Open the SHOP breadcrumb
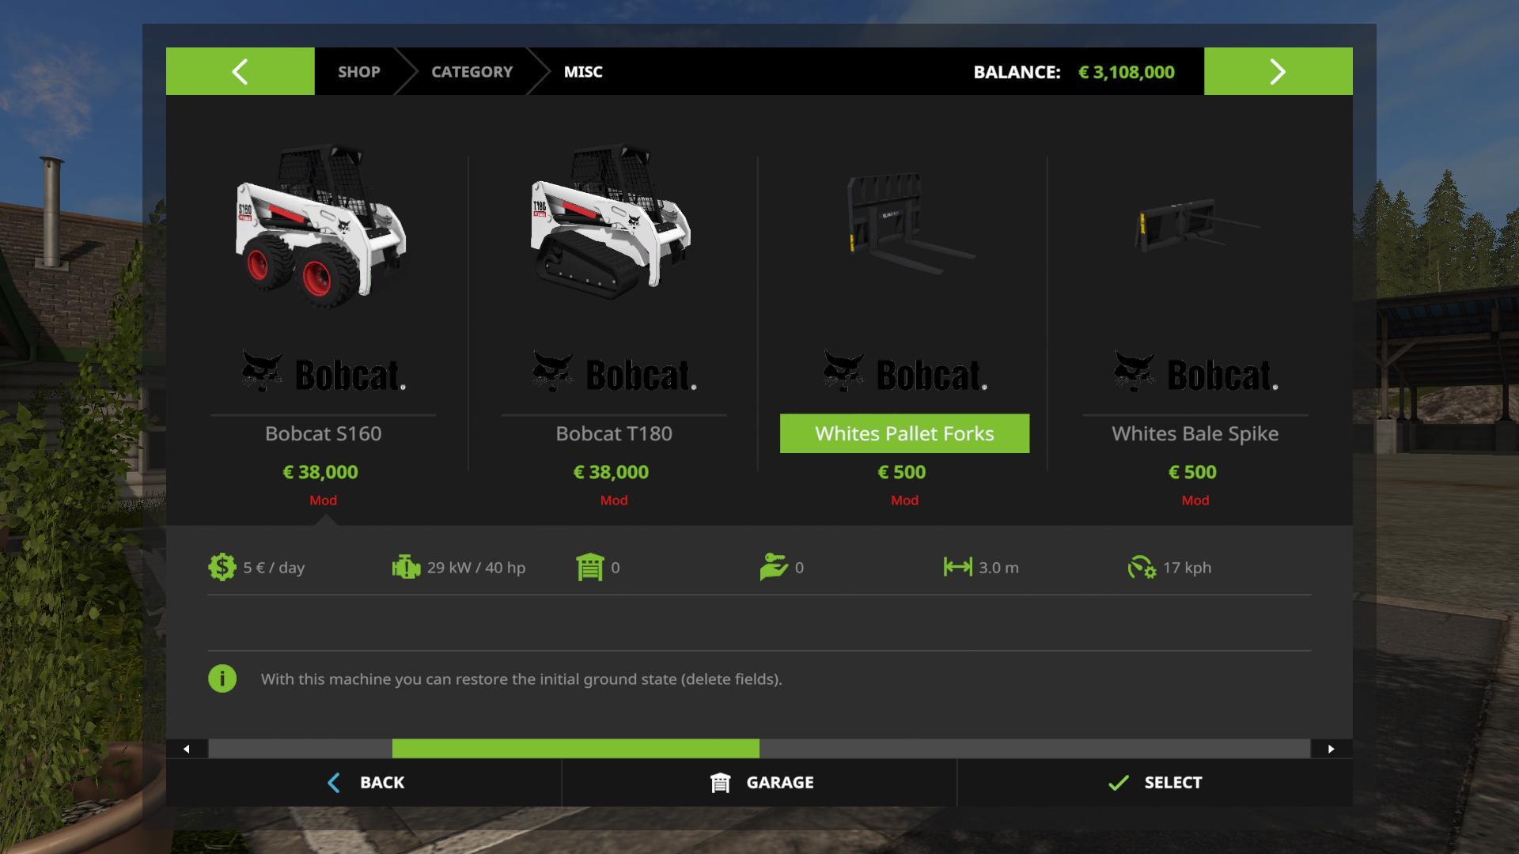This screenshot has height=854, width=1519. point(359,71)
